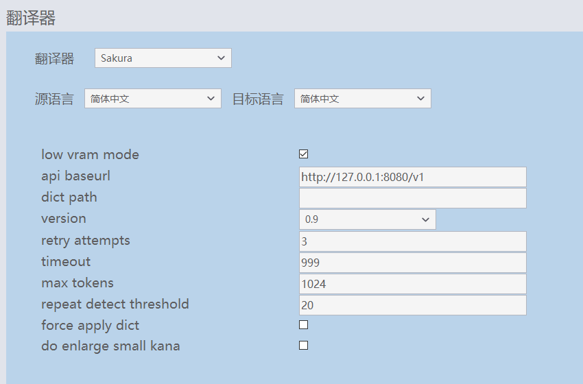Click the 'dict path' label
583x384 pixels.
coord(69,197)
